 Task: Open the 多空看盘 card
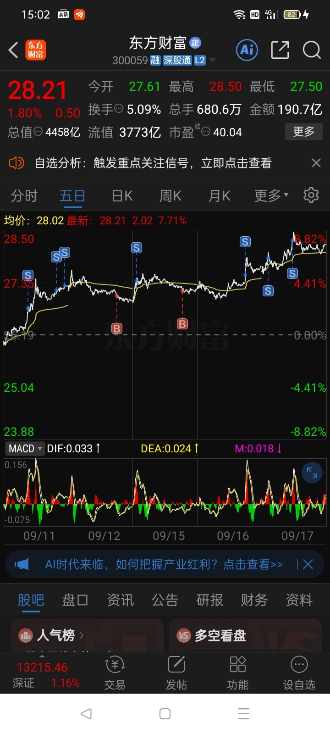pos(245,635)
